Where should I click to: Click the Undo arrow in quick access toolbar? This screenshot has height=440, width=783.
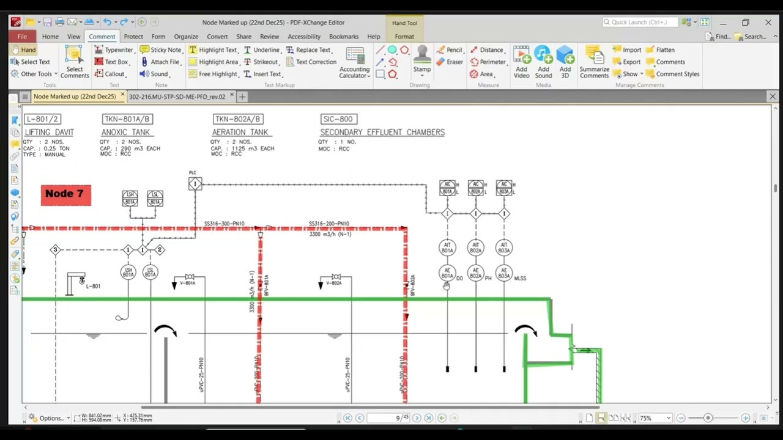pyautogui.click(x=108, y=22)
